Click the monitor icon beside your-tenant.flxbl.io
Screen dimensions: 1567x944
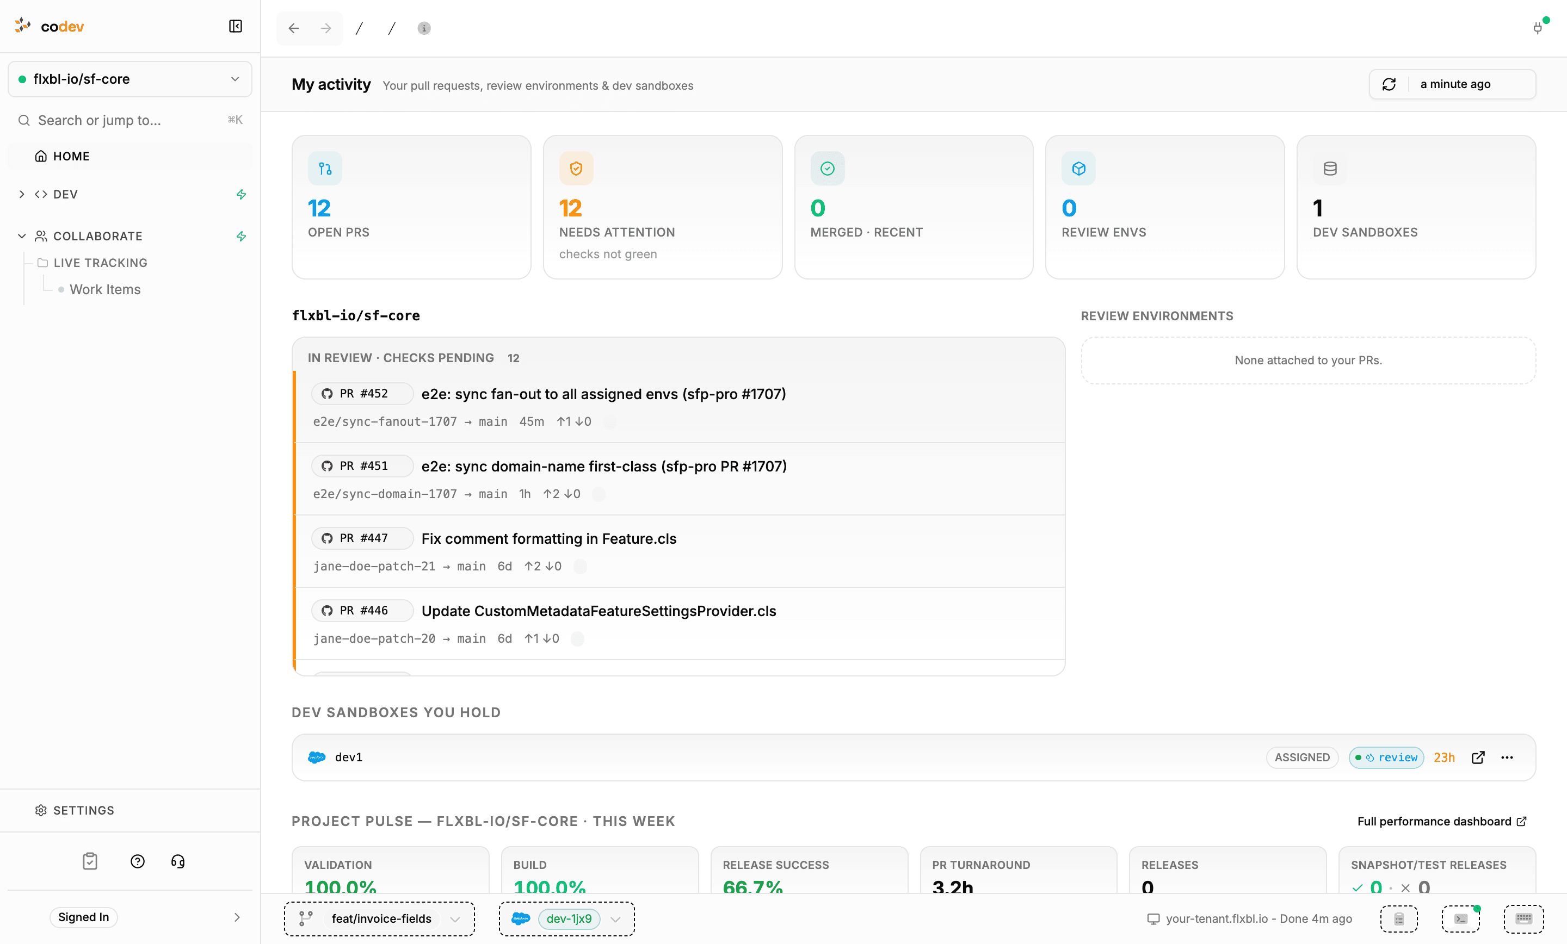coord(1153,918)
